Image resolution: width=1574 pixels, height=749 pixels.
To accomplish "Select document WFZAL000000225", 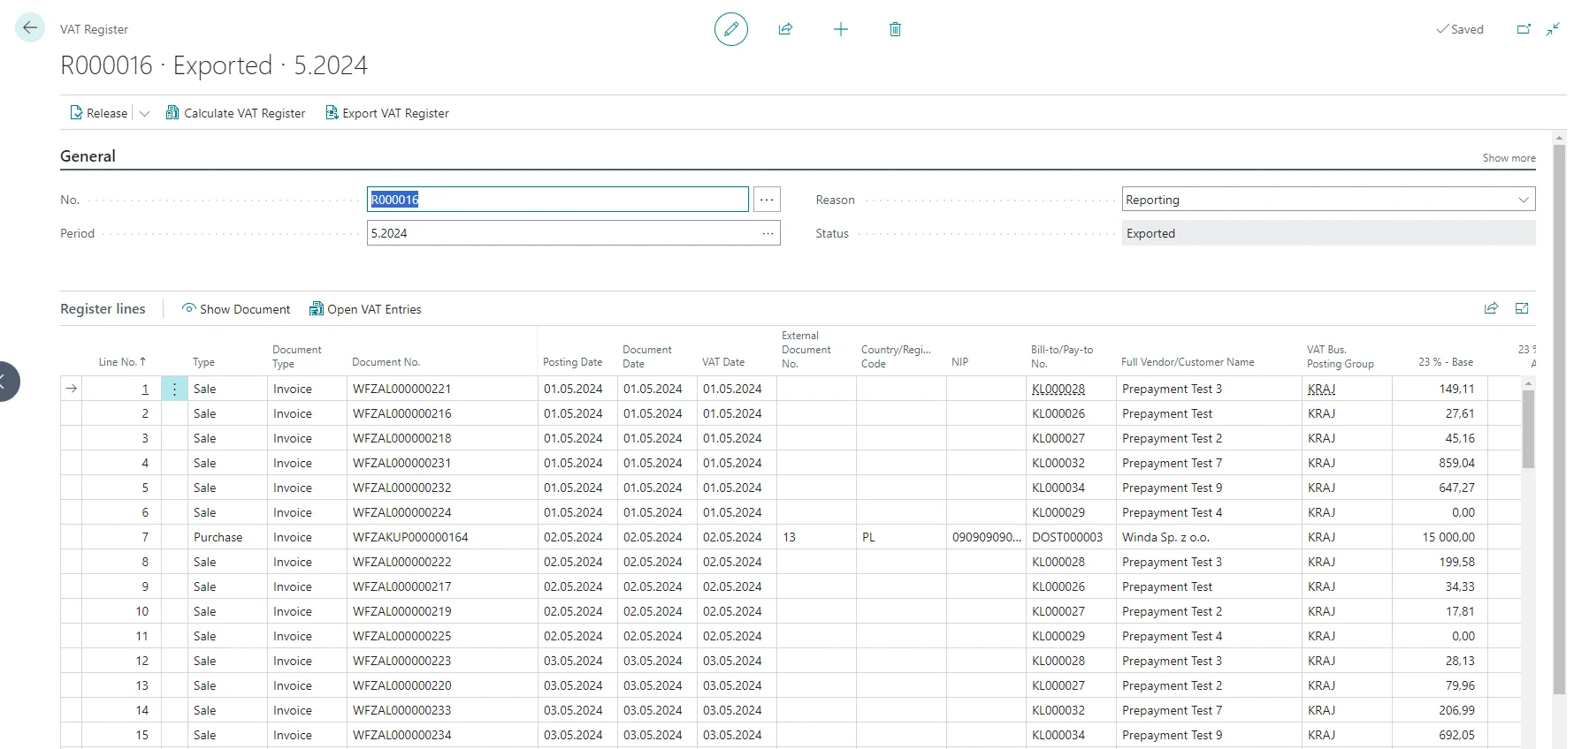I will point(402,636).
